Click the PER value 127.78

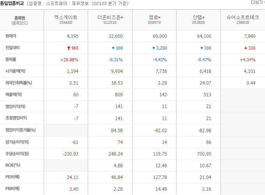160,177
